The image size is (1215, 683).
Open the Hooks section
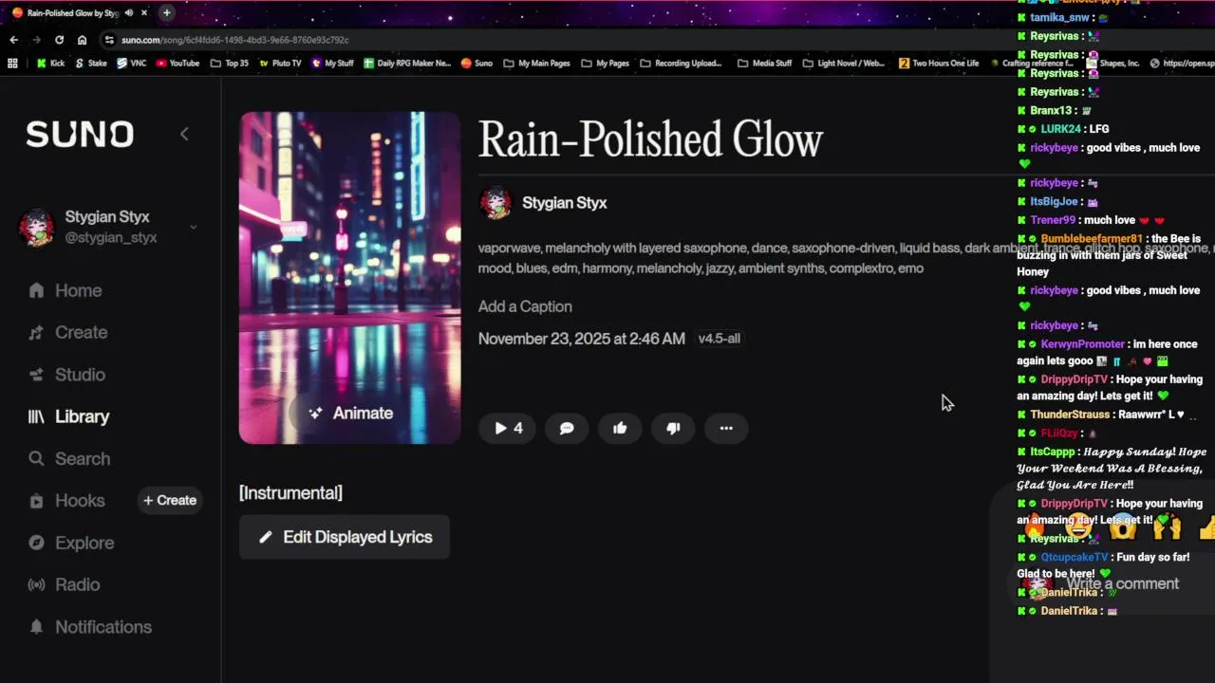tap(66, 501)
